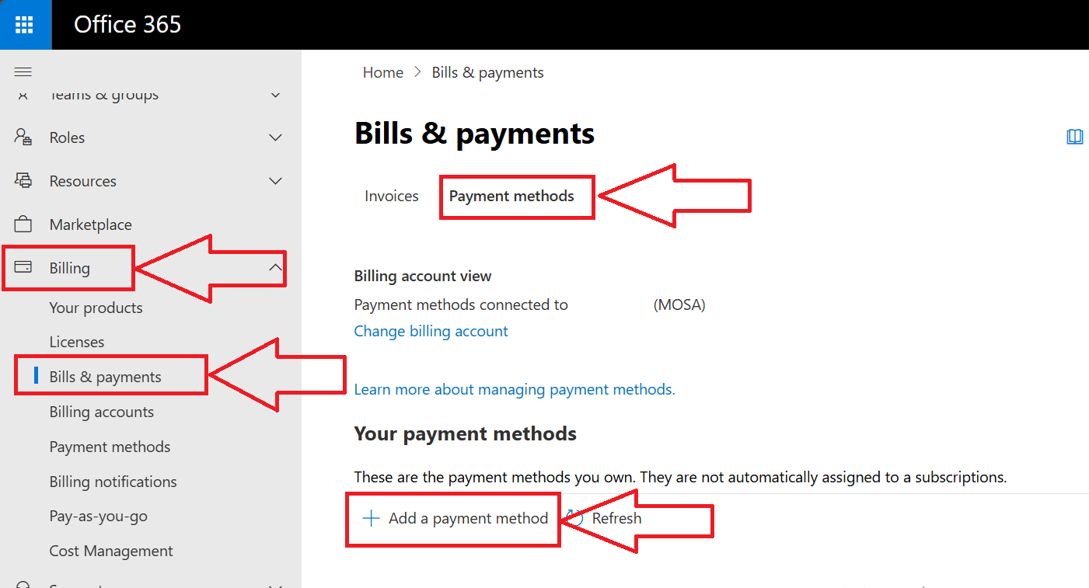
Task: Click Change billing account link
Action: coord(431,332)
